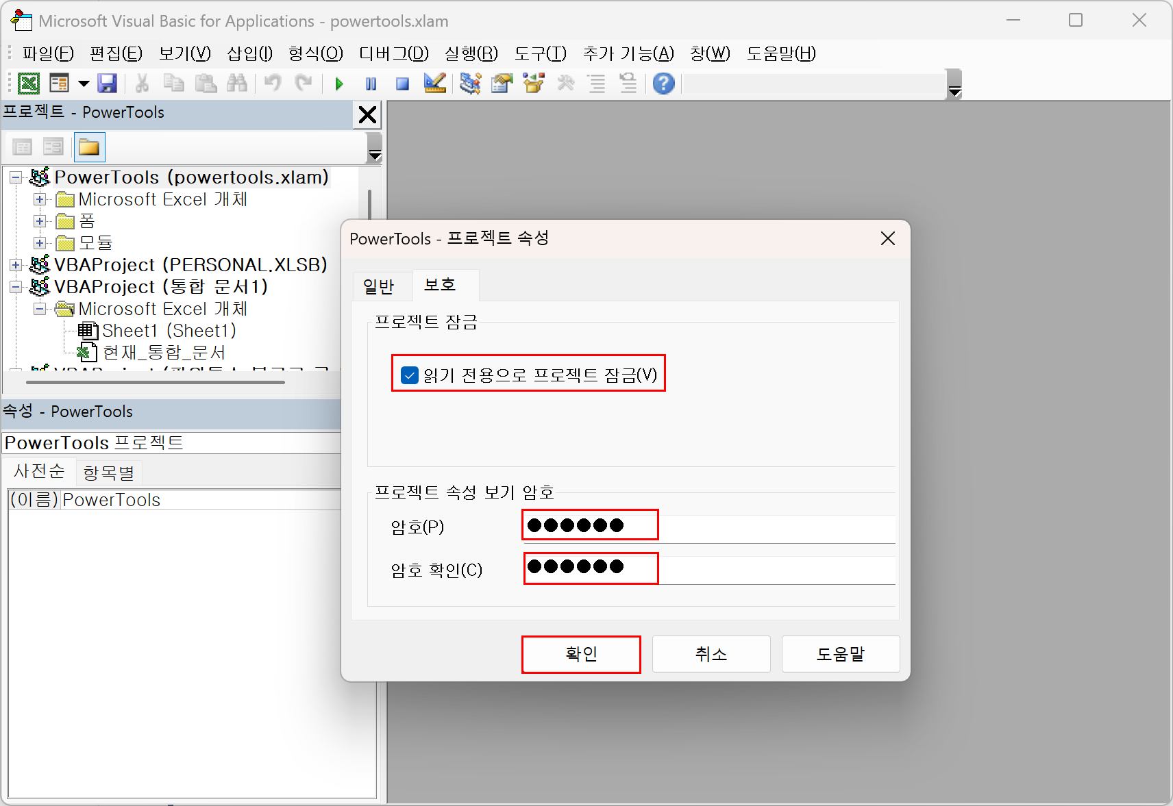Toggle Folders icon in project panel
Viewport: 1173px width, 806px height.
click(x=89, y=147)
